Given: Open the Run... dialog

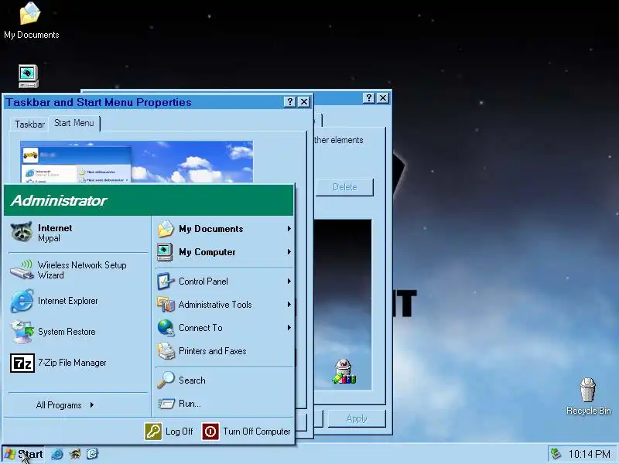Looking at the screenshot, I should coord(224,404).
